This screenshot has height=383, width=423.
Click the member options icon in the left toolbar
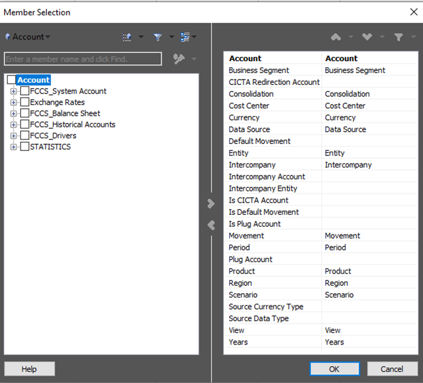126,37
